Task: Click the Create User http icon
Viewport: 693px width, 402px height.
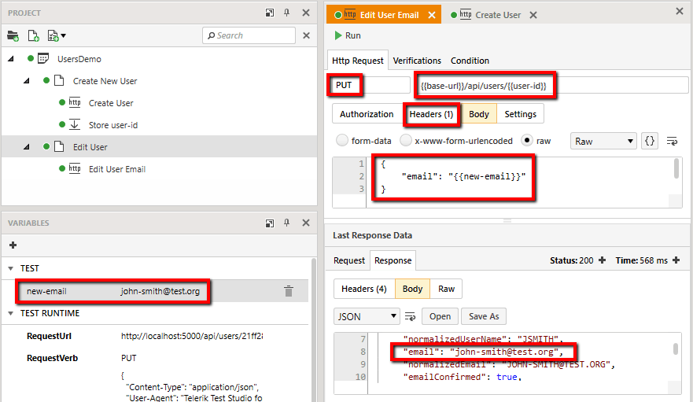Action: pos(75,102)
